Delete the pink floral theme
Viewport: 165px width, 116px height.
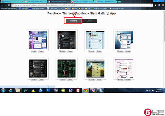click(128, 80)
